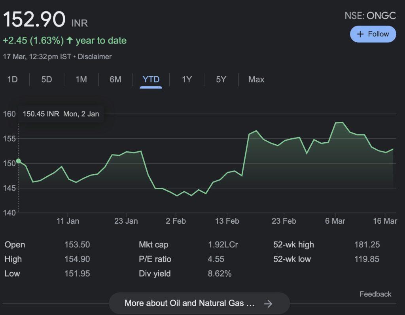Click the 16 Mar axis label
Image resolution: width=405 pixels, height=315 pixels.
click(385, 221)
